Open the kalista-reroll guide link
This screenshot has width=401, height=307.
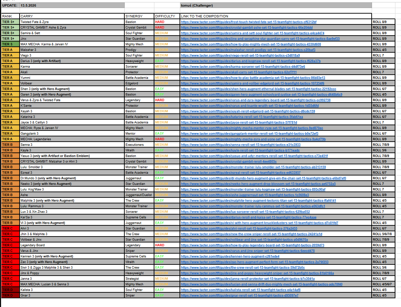(240, 290)
